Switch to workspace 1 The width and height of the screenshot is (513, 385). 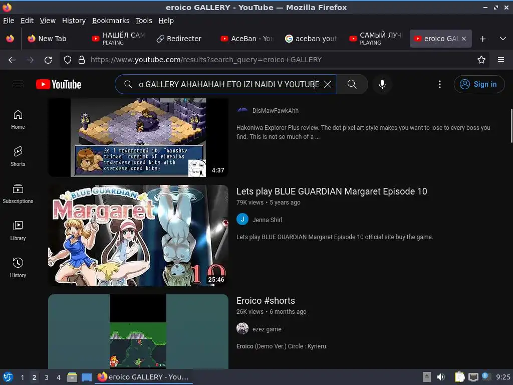pyautogui.click(x=22, y=377)
